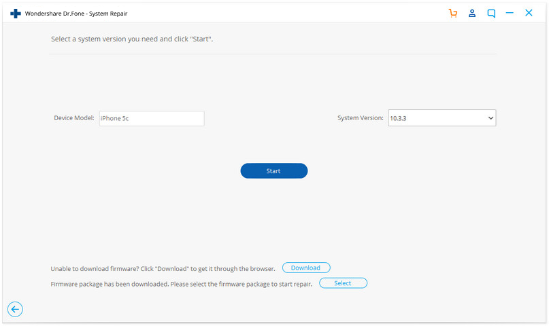Viewport: 549px width, 326px height.
Task: Click the Dr.Fone blue cross logo
Action: 16,13
